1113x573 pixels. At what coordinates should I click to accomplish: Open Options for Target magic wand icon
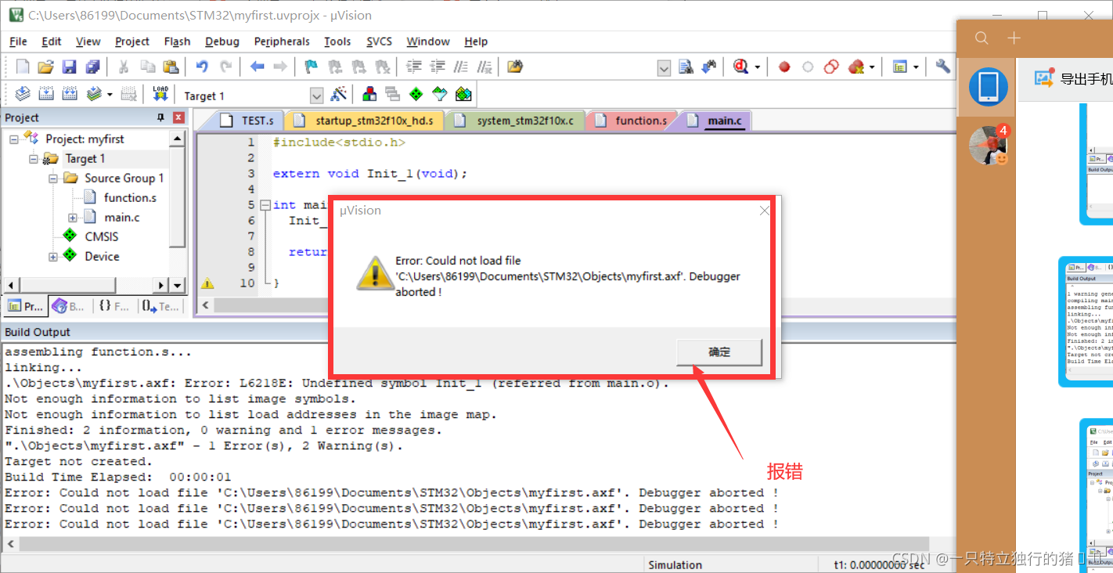pos(339,95)
